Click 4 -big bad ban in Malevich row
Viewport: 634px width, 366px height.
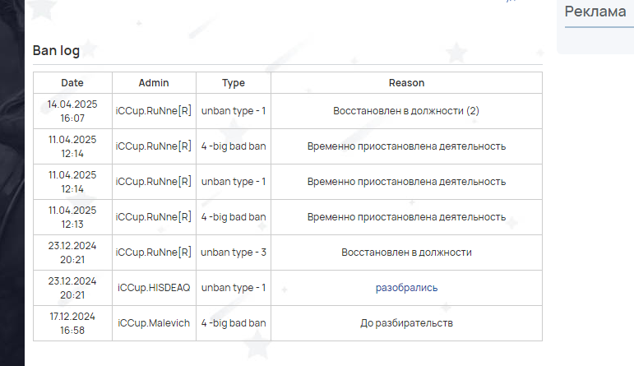(x=234, y=323)
